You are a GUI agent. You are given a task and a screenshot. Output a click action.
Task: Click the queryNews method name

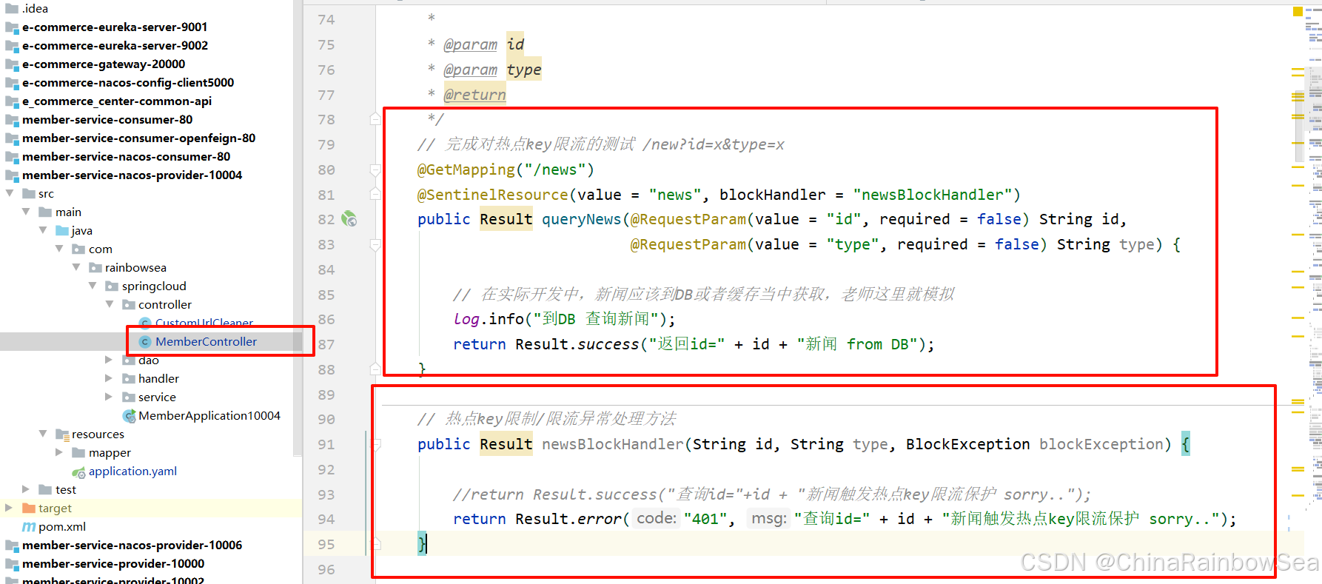coord(581,219)
